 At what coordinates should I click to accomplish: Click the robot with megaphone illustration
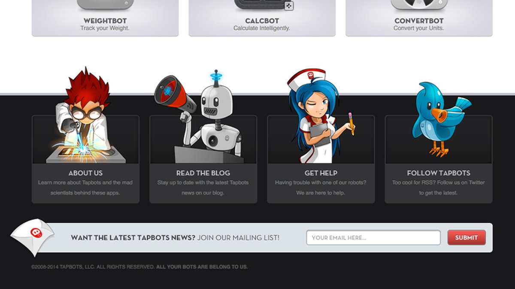coord(200,116)
